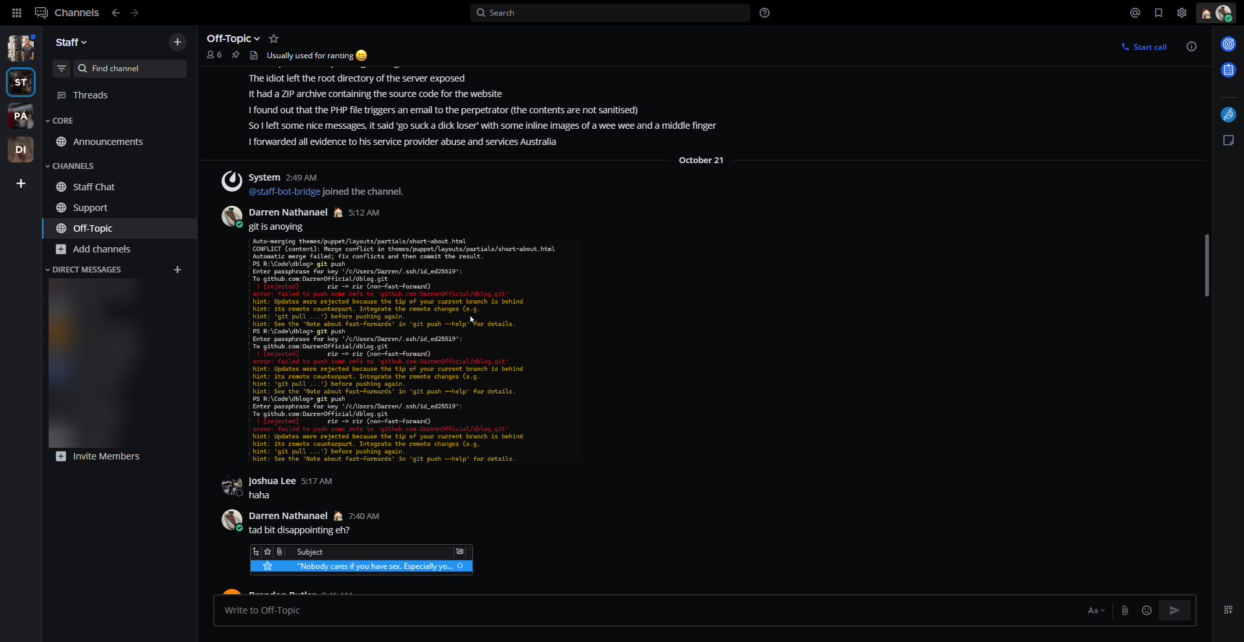This screenshot has width=1244, height=642.
Task: Expand the Off-Topic channel header menu
Action: tap(233, 39)
